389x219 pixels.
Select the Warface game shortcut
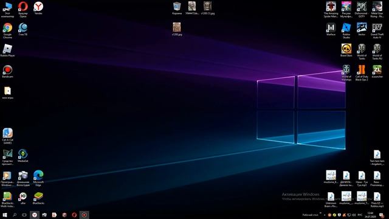pos(331,29)
